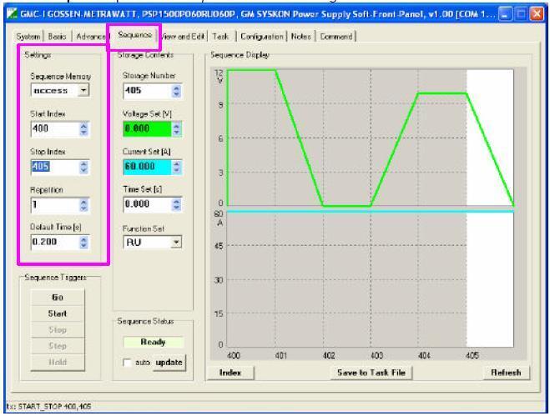The width and height of the screenshot is (550, 416).
Task: Click the application icon in title bar
Action: (x=10, y=11)
